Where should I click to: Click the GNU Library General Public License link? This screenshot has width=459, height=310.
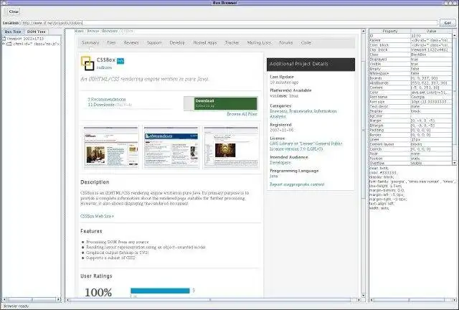(x=306, y=146)
